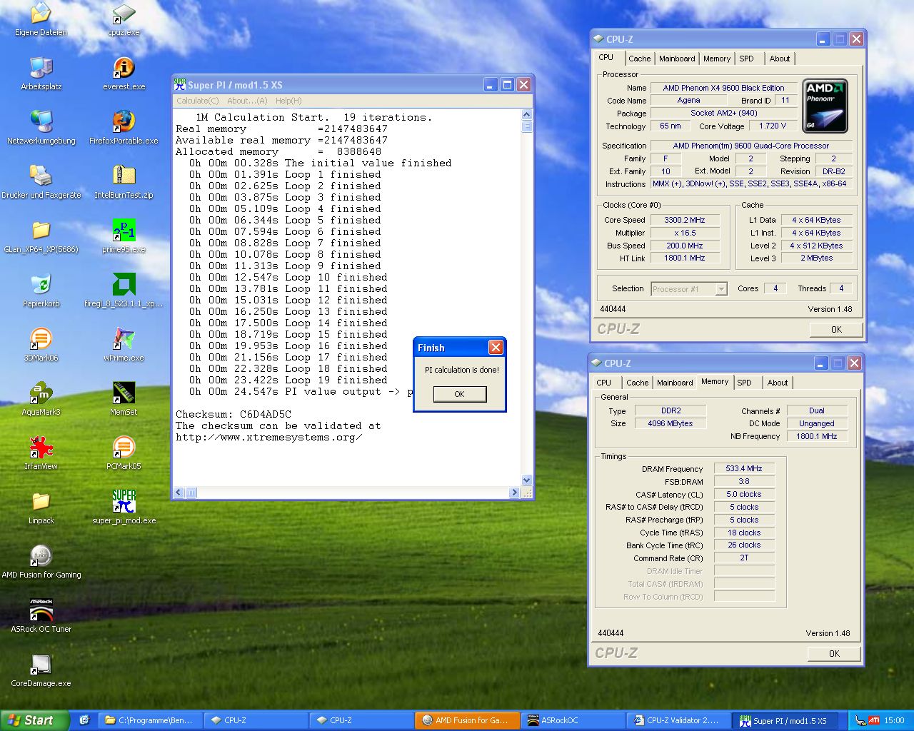Click Super PI horizontal scroll right arrow
The image size is (914, 731).
[515, 493]
